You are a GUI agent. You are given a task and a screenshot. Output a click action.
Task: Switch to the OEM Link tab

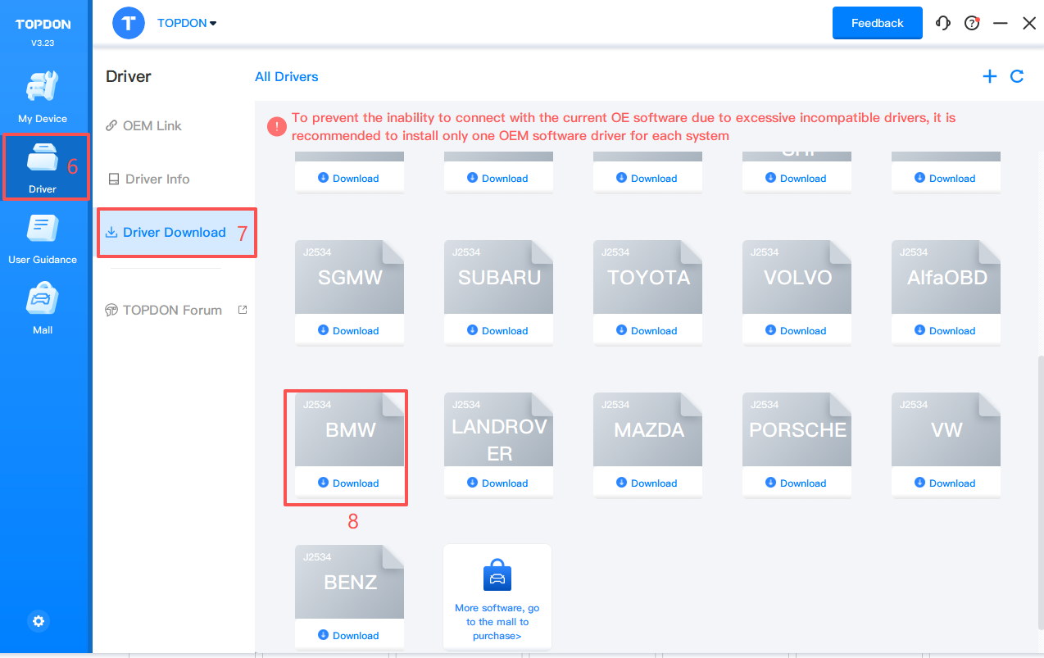[x=152, y=125]
